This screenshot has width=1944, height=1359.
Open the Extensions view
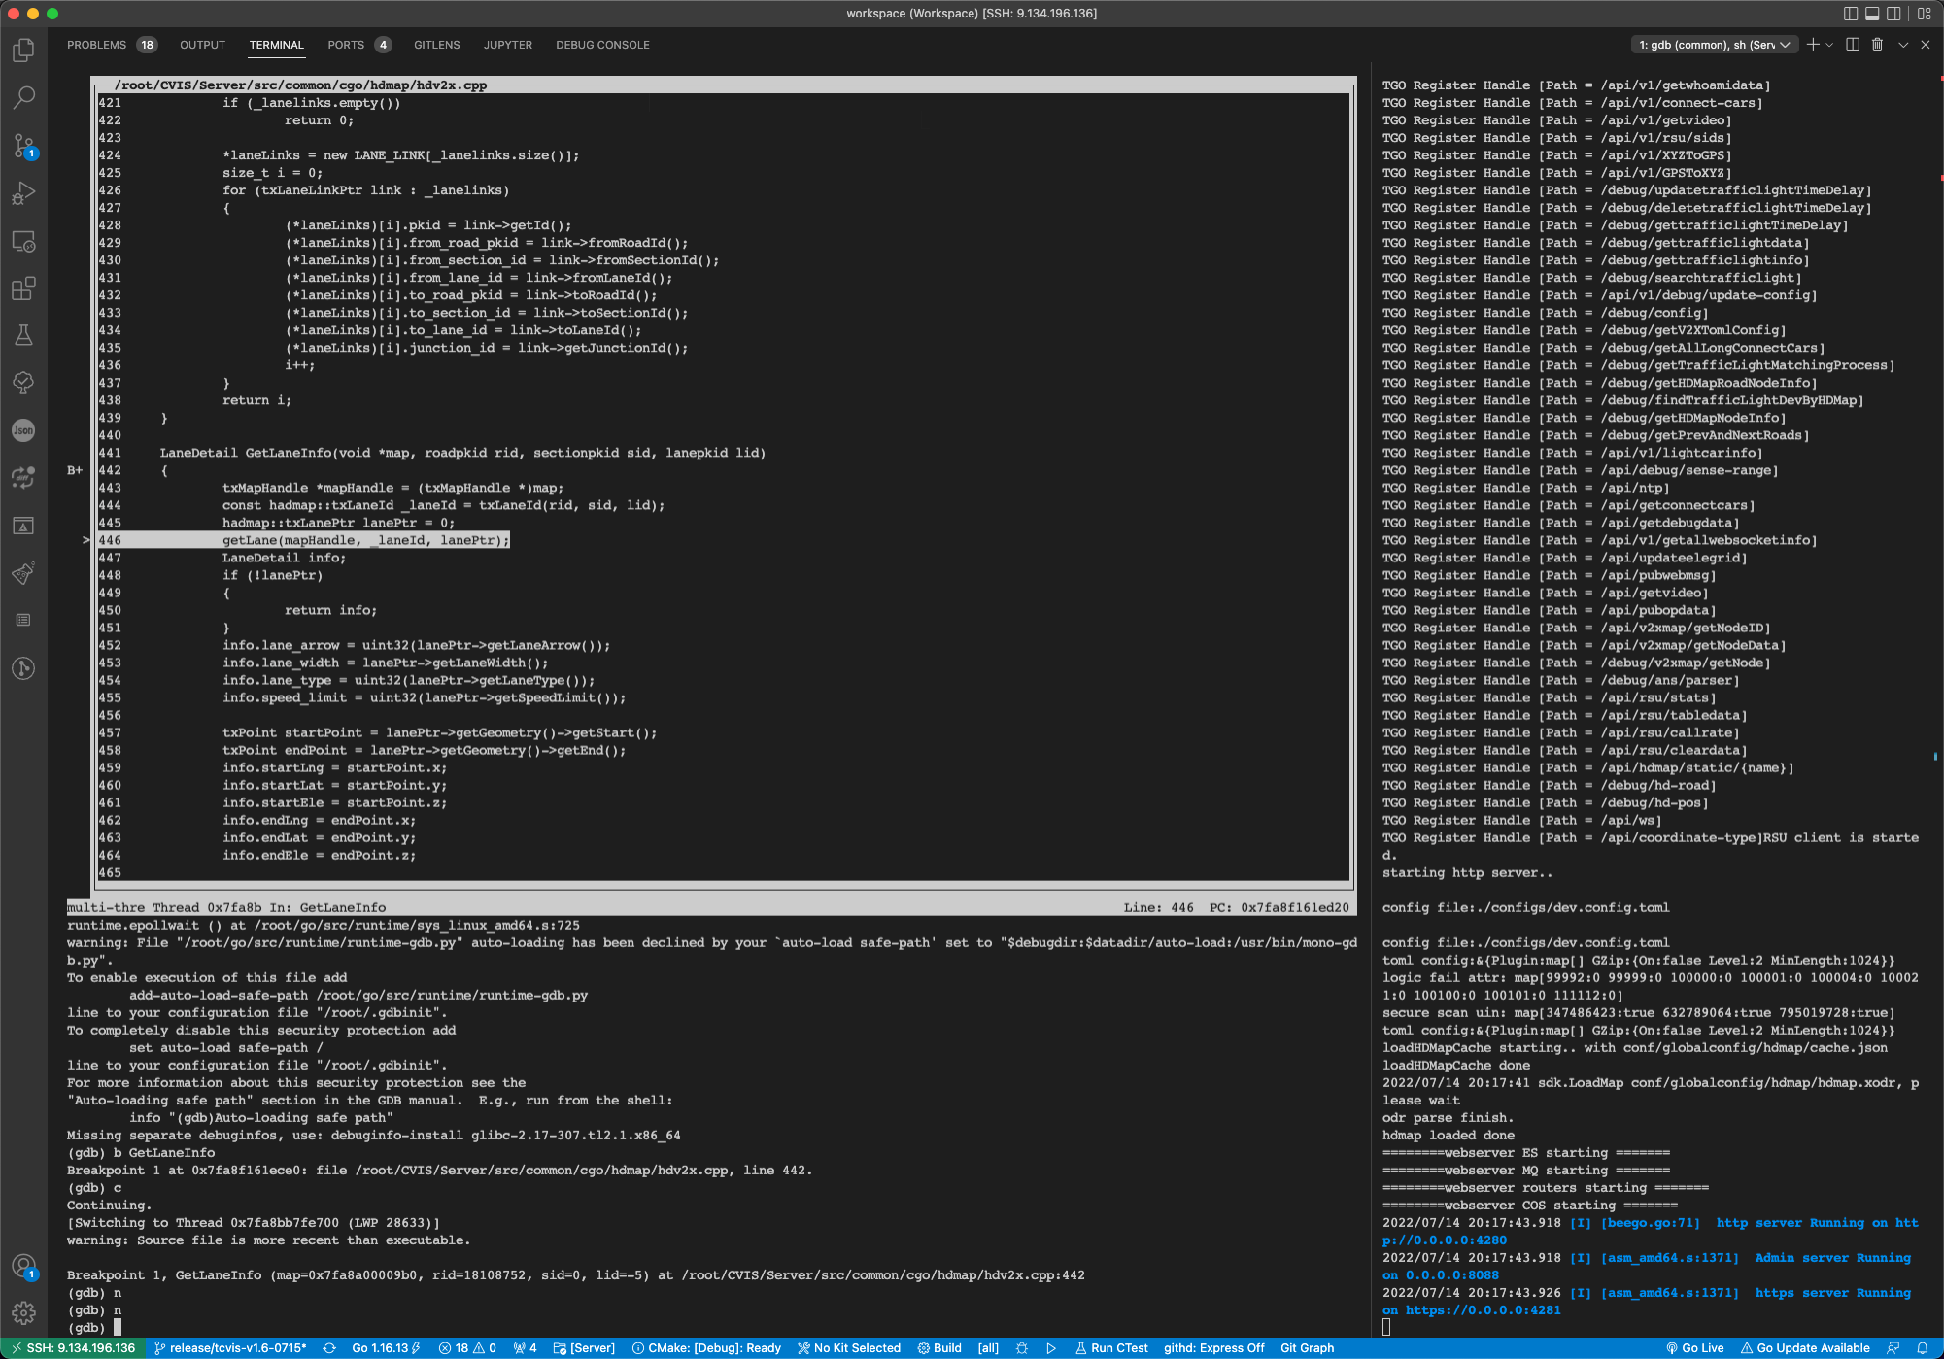[x=23, y=289]
